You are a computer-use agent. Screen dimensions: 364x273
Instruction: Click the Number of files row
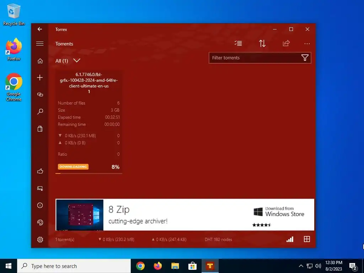pyautogui.click(x=89, y=103)
